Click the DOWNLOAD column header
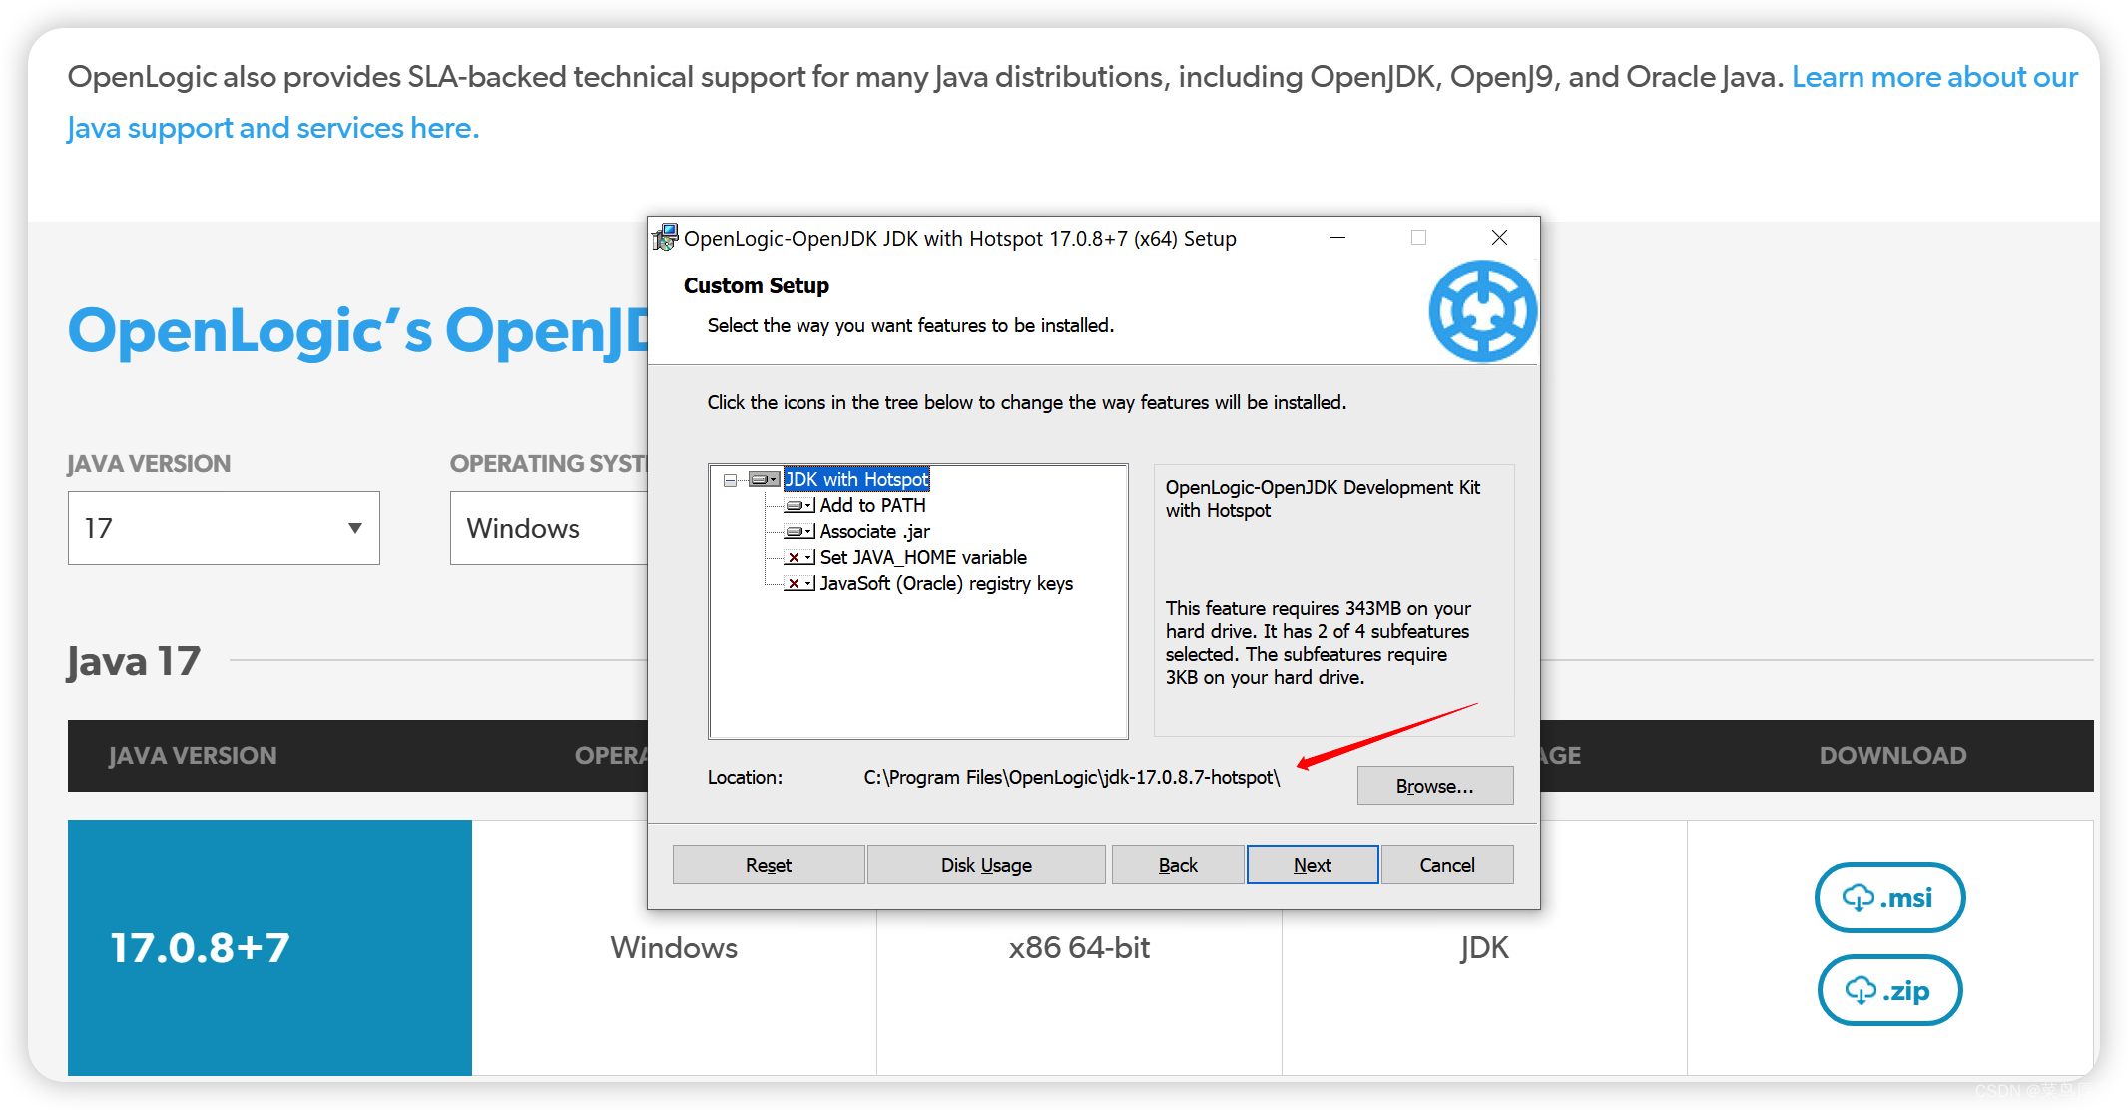This screenshot has height=1110, width=2128. 1892,756
